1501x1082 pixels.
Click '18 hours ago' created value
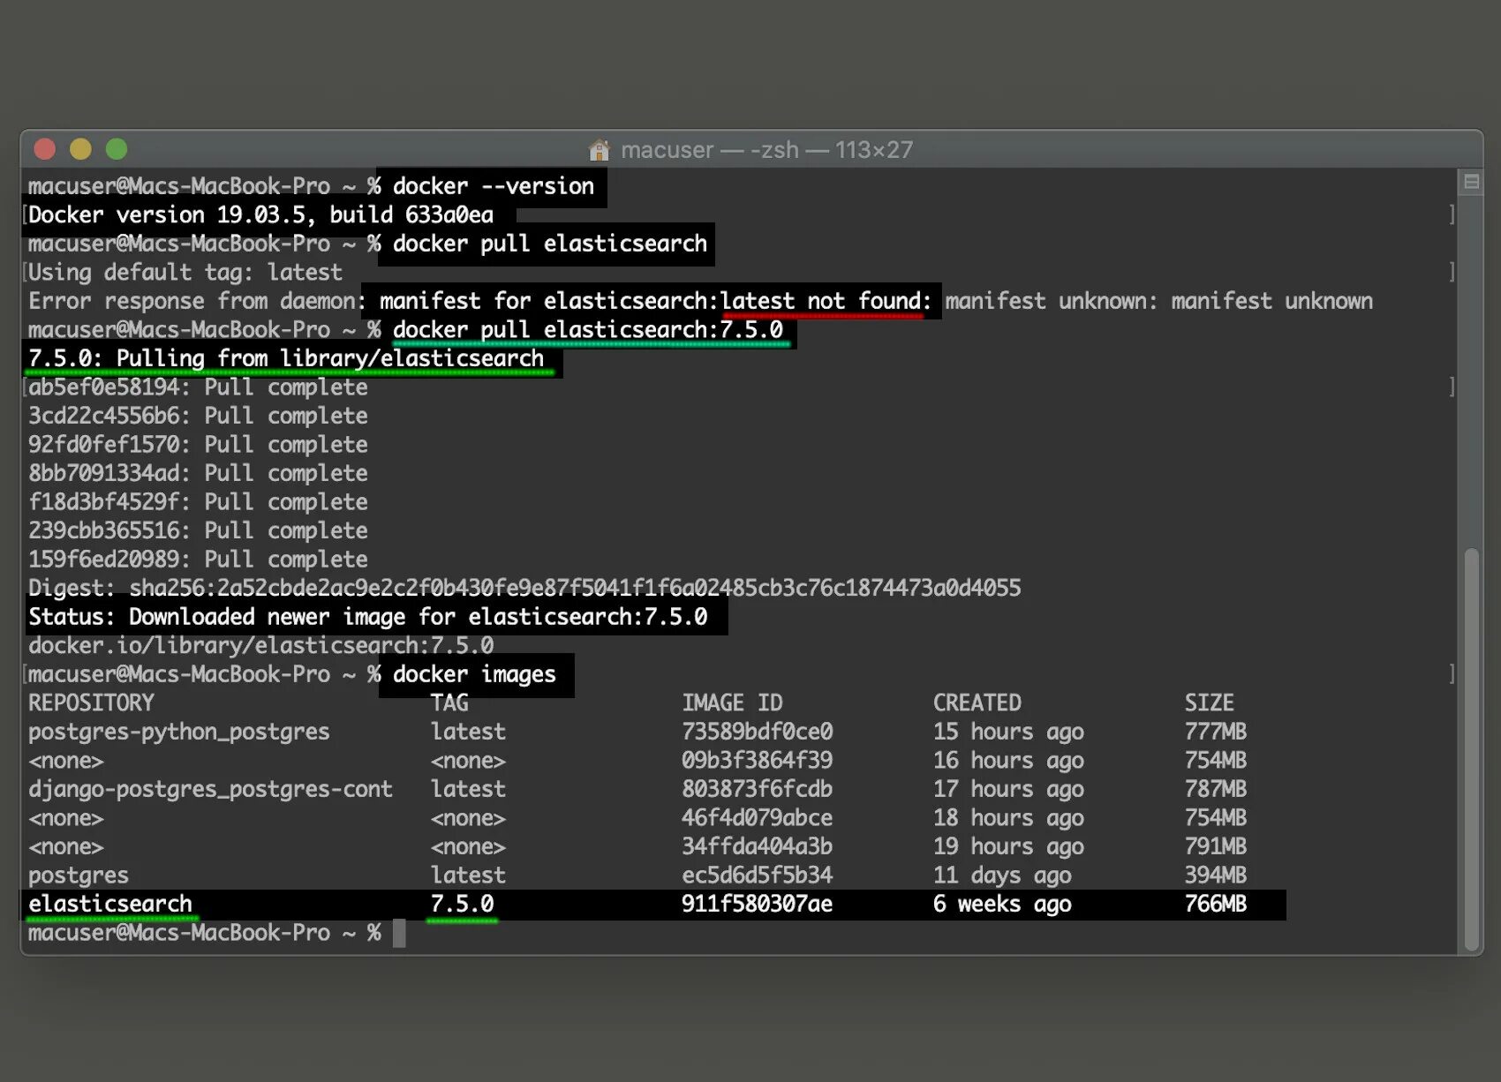click(1008, 818)
